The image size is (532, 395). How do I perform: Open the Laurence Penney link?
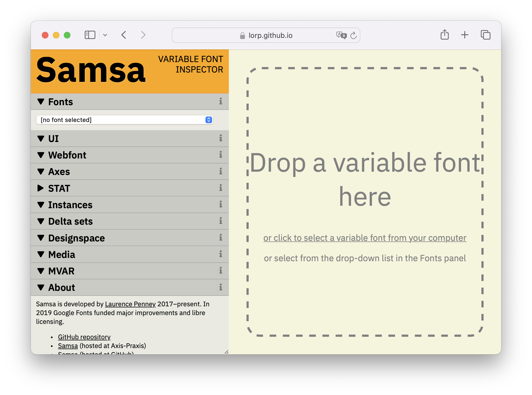(130, 304)
